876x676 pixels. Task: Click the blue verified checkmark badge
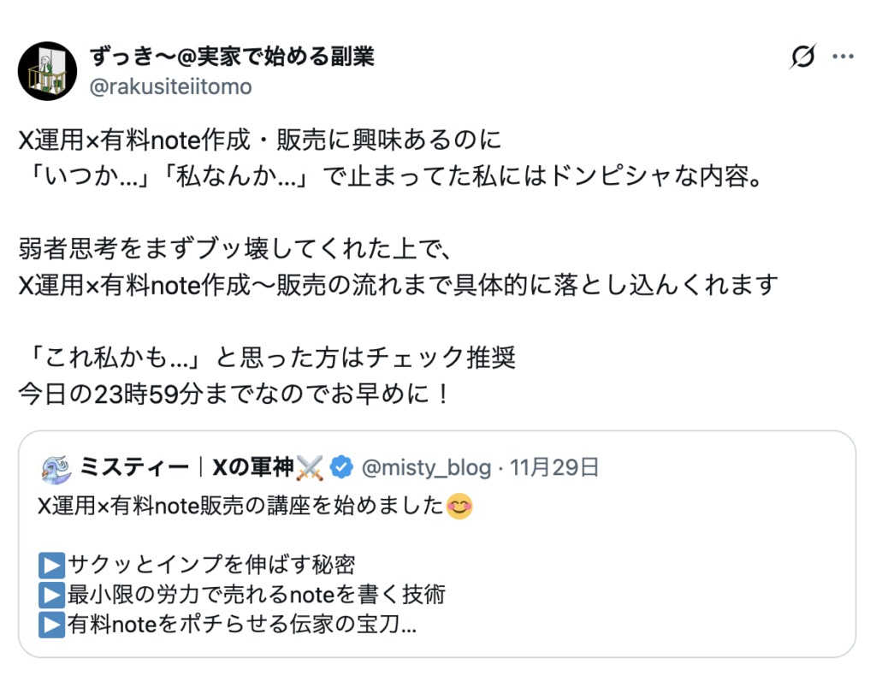[342, 467]
